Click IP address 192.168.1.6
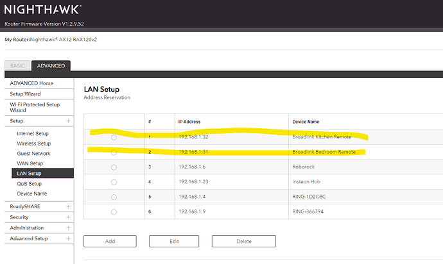The height and width of the screenshot is (264, 443). (192, 167)
